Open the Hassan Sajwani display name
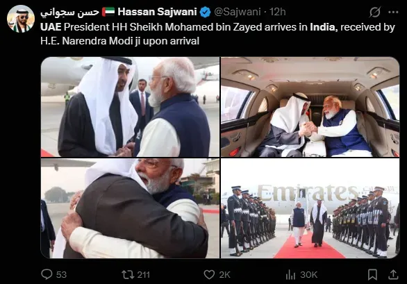Image resolution: width=407 pixels, height=284 pixels. pyautogui.click(x=157, y=12)
